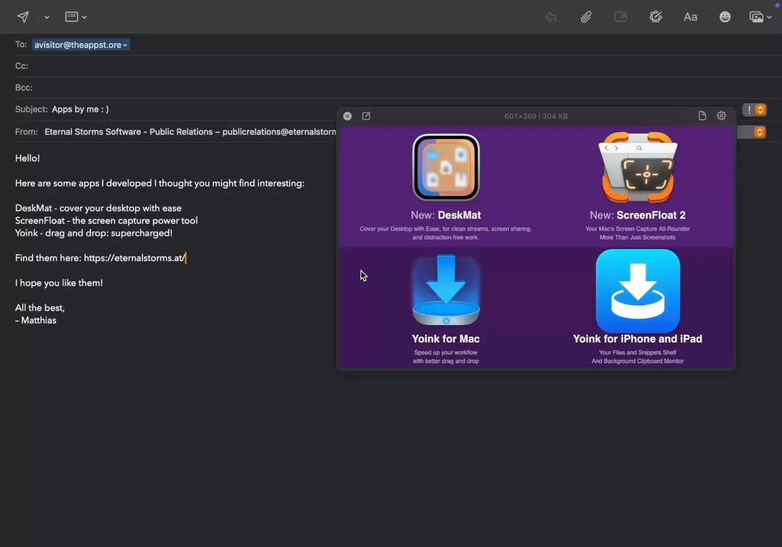Click the include attachments toolbar icon
Viewport: 782px width, 547px height.
pyautogui.click(x=620, y=17)
